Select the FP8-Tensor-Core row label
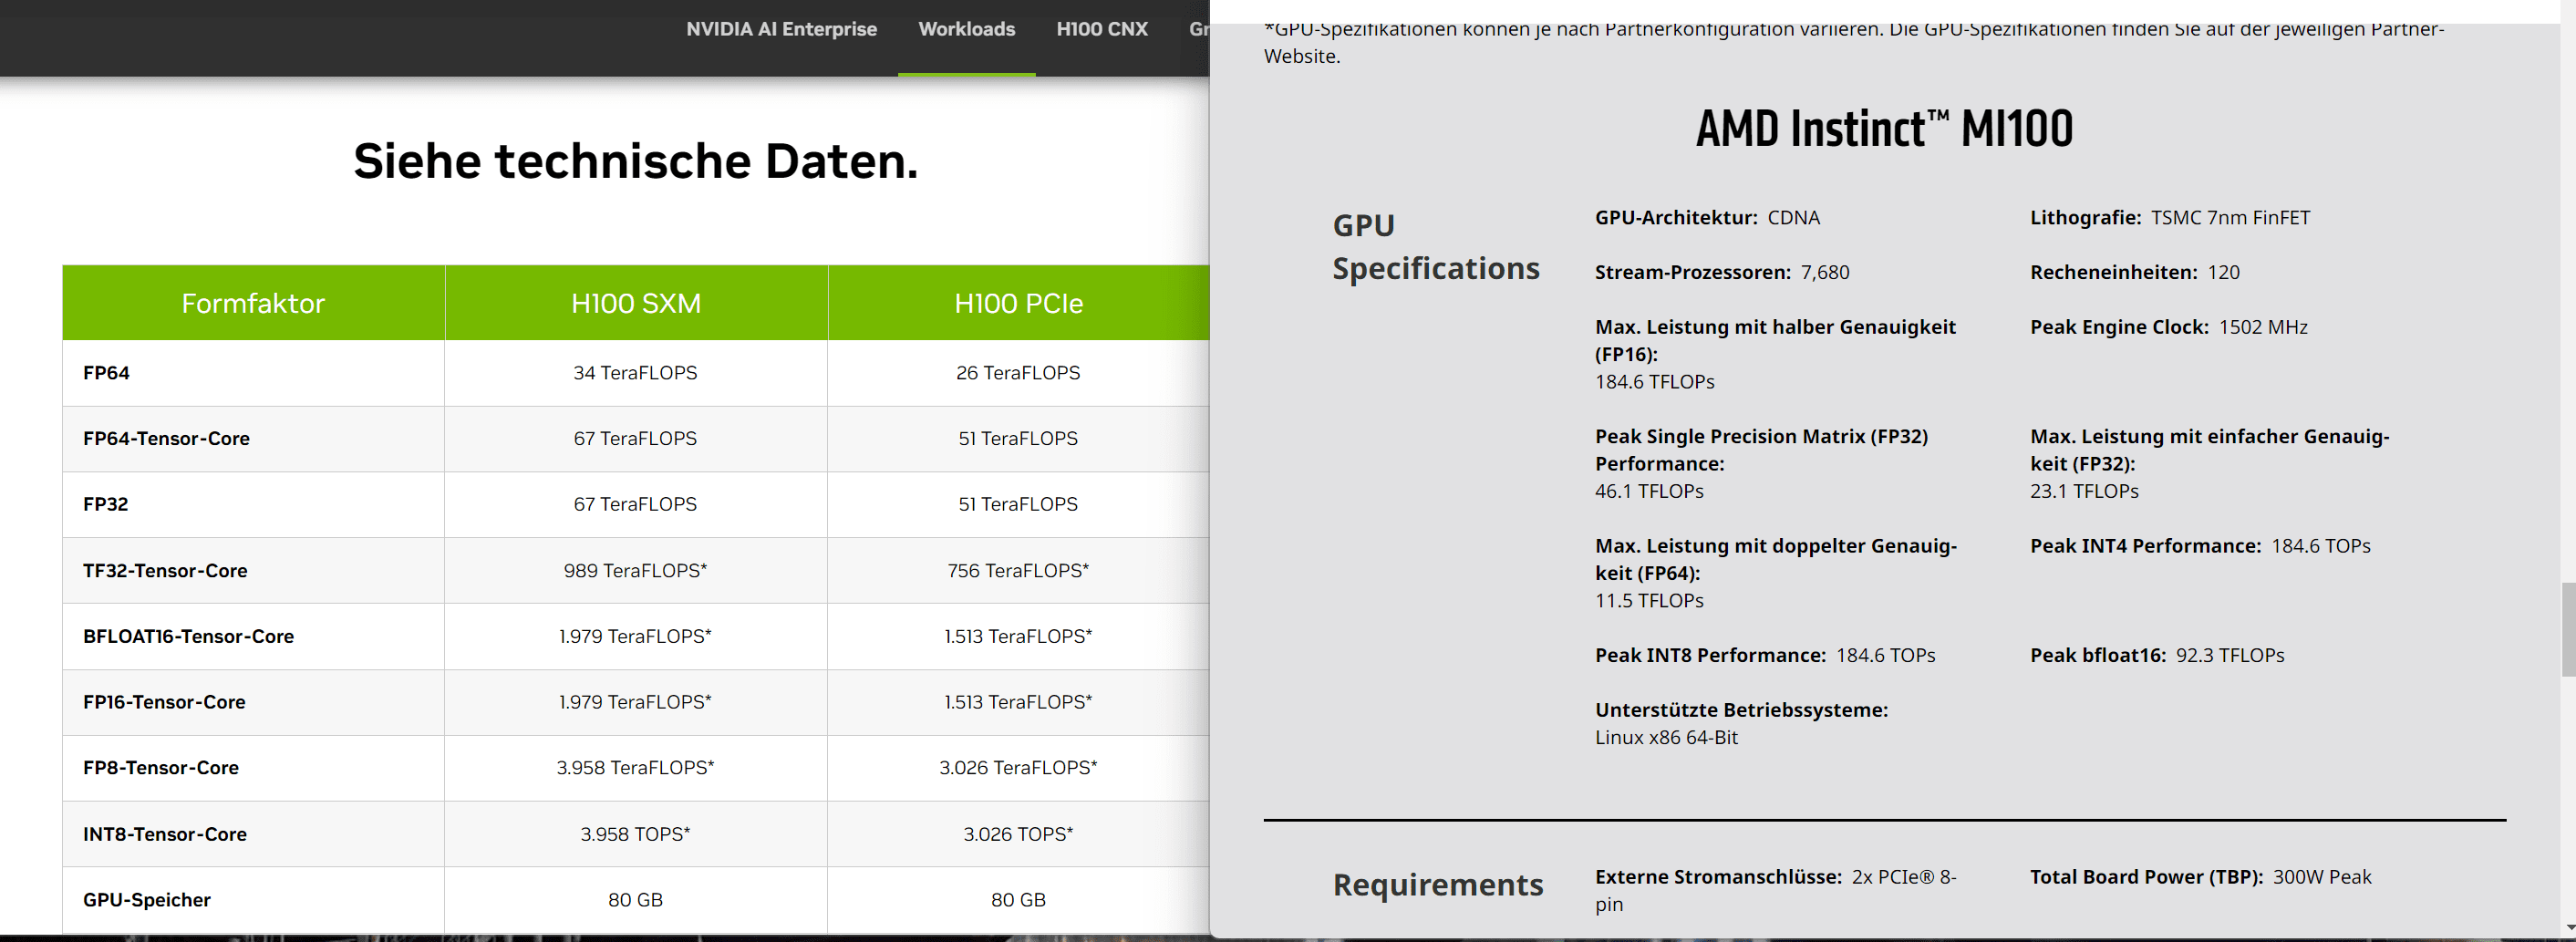This screenshot has width=2576, height=942. [161, 768]
